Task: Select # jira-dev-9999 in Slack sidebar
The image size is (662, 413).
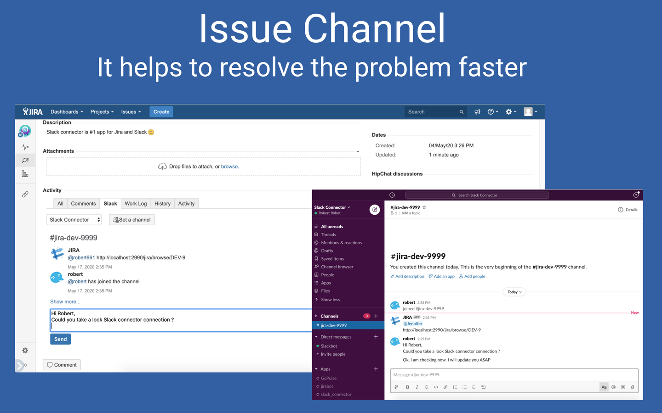Action: coord(348,325)
